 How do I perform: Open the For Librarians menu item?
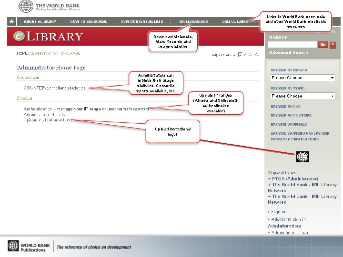coord(192,21)
